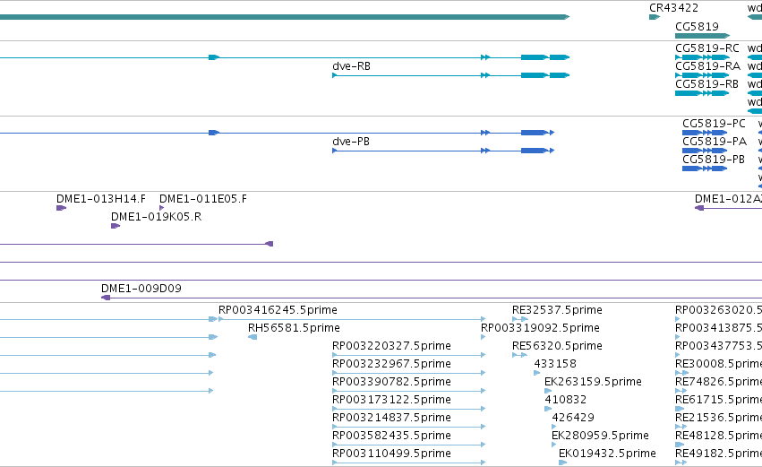Click the DME1-013H14.F purple marker
Screen dimensions: 762x467
[61, 208]
